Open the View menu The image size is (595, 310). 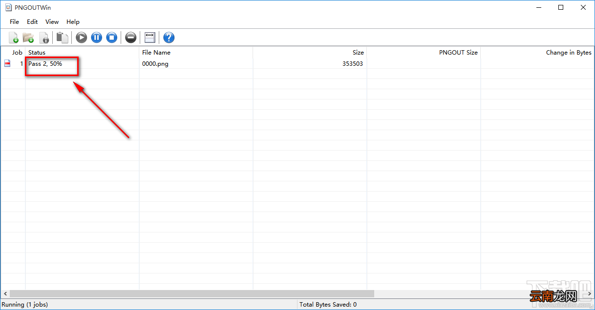tap(52, 21)
